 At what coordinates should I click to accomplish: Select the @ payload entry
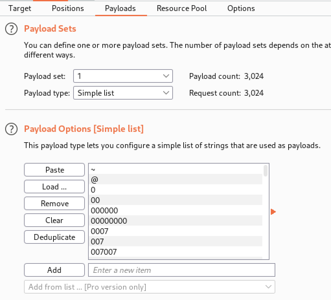(x=176, y=179)
